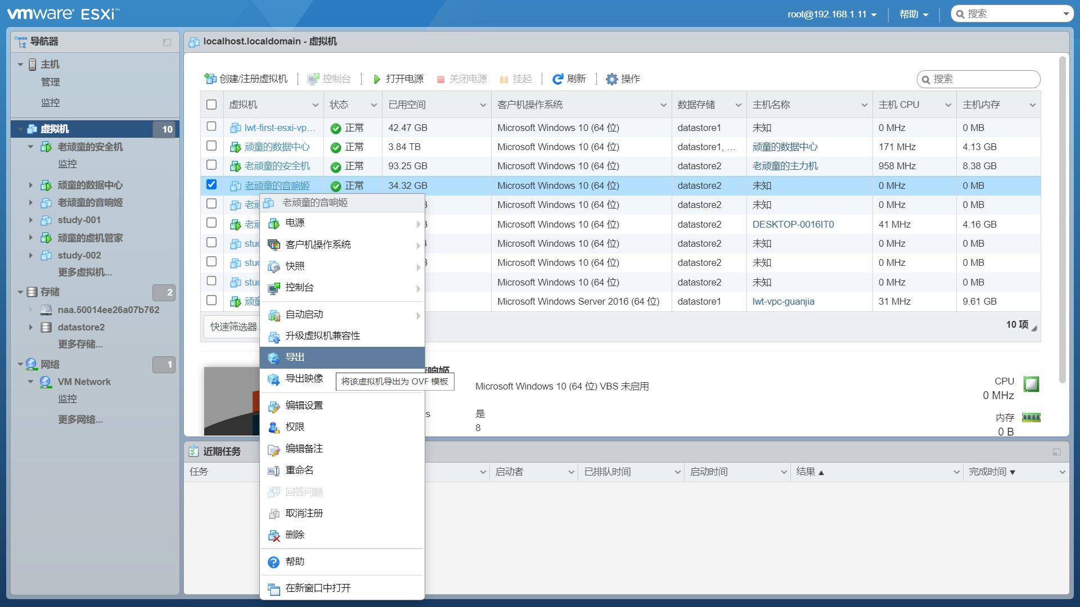The image size is (1080, 607).
Task: Click the Permissions user icon
Action: pyautogui.click(x=274, y=427)
